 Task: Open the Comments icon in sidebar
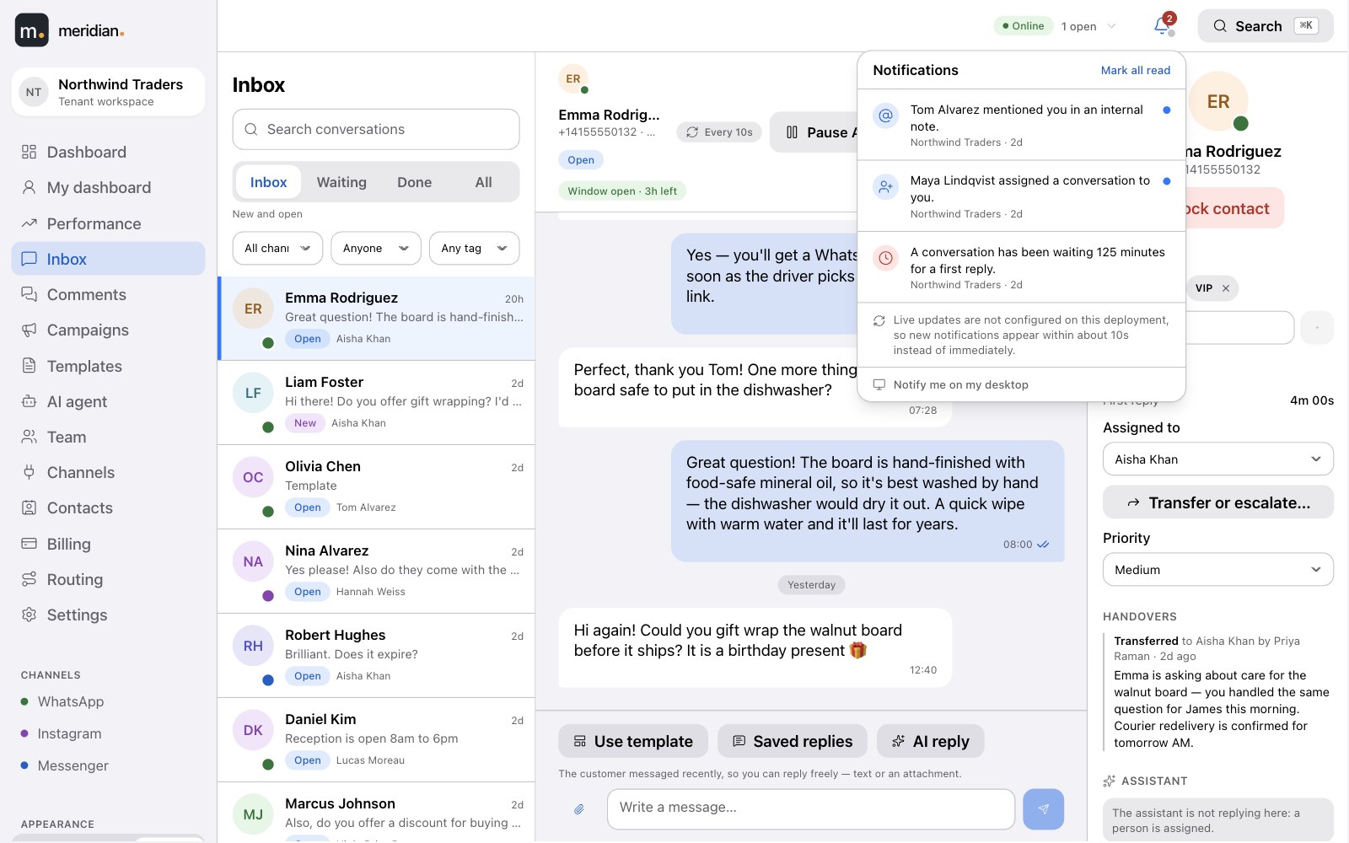[30, 294]
